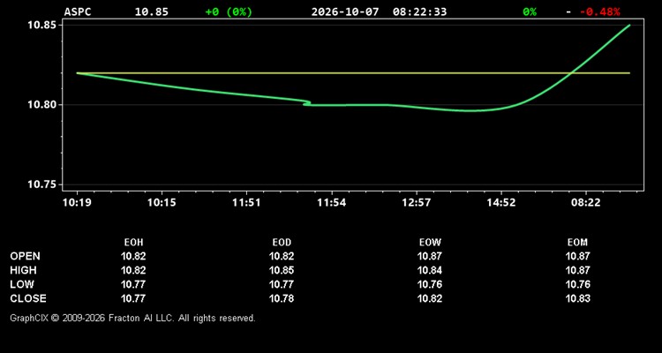Viewport: 662px width, 353px height.
Task: Click the EOM LOW value 10.76
Action: click(577, 284)
